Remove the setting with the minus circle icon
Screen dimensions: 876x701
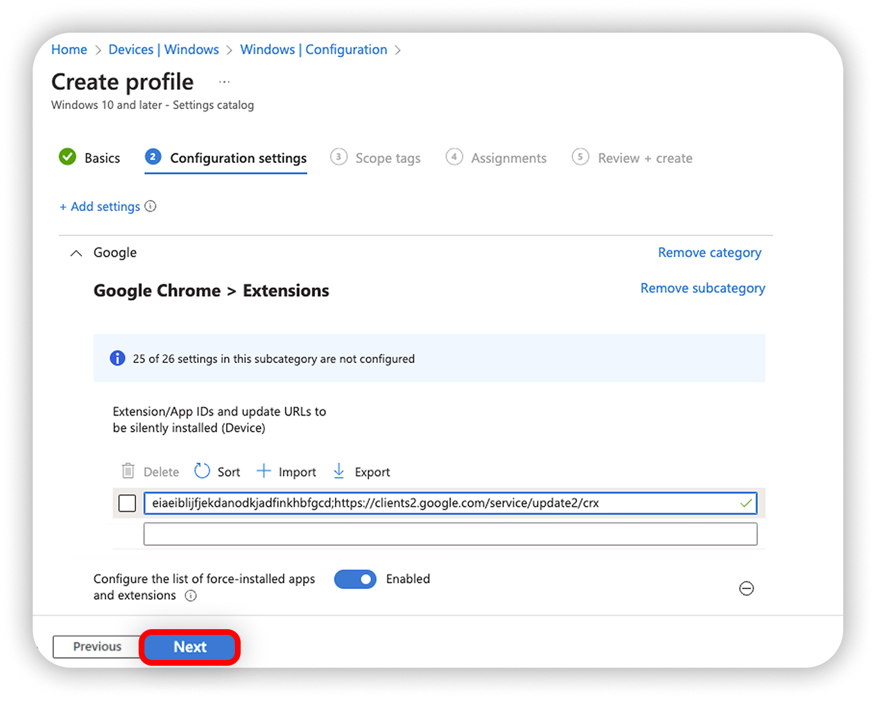point(746,588)
